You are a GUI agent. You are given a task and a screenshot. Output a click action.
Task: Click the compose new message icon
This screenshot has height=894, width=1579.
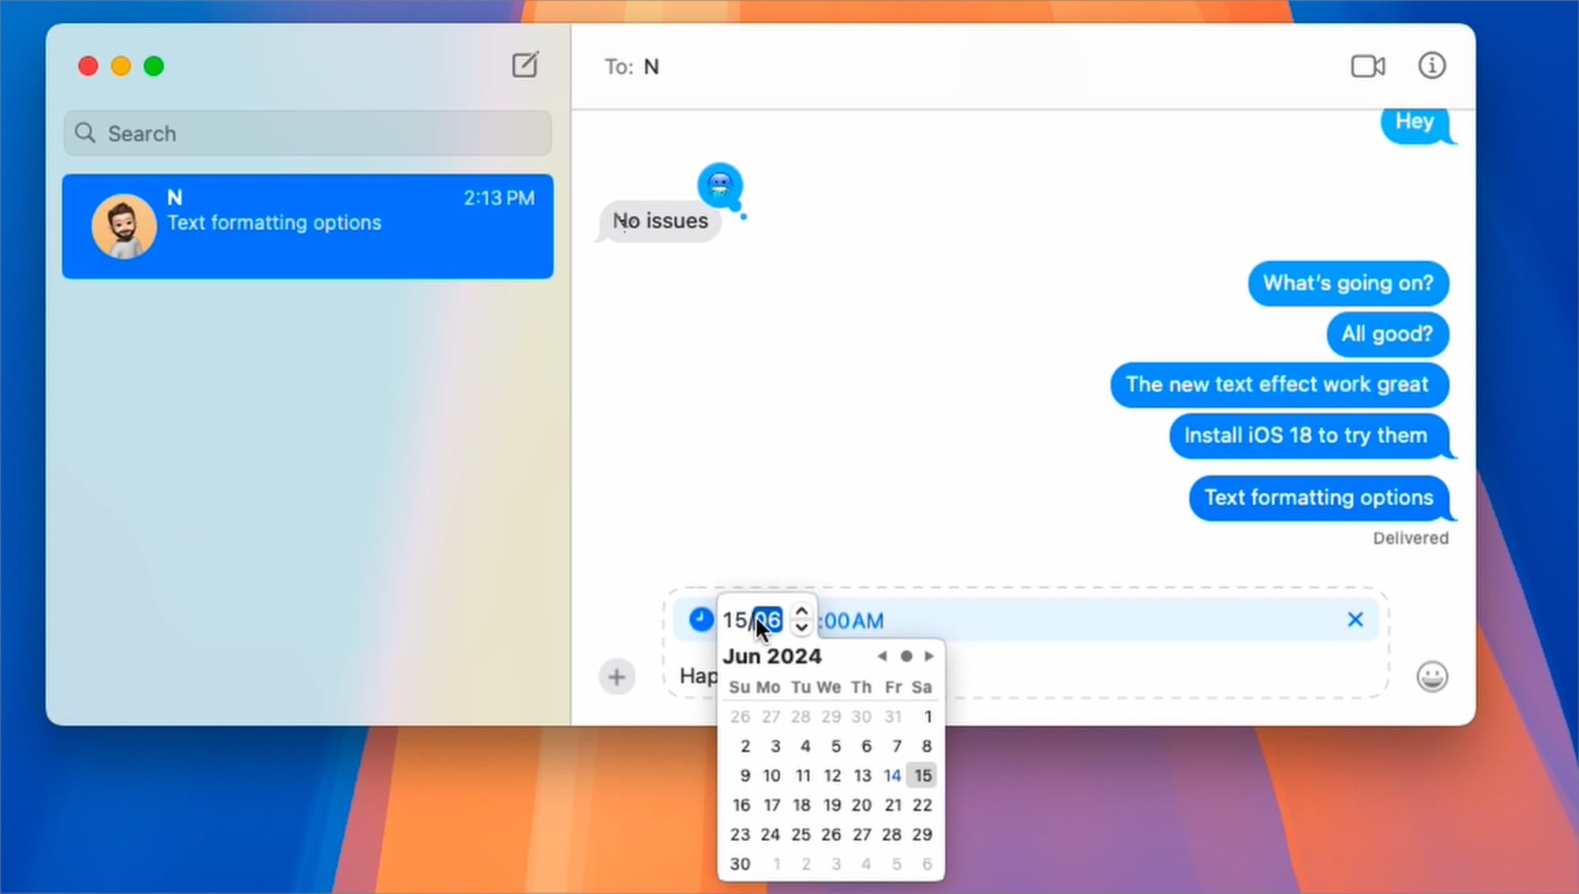coord(525,66)
